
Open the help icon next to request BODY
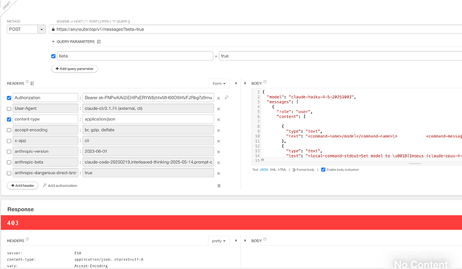click(x=265, y=82)
